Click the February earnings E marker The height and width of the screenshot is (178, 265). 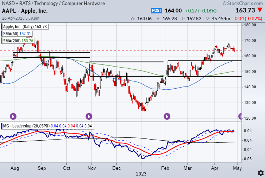pos(167,116)
